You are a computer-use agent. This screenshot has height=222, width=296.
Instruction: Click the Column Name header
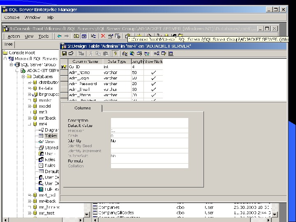tap(86, 62)
